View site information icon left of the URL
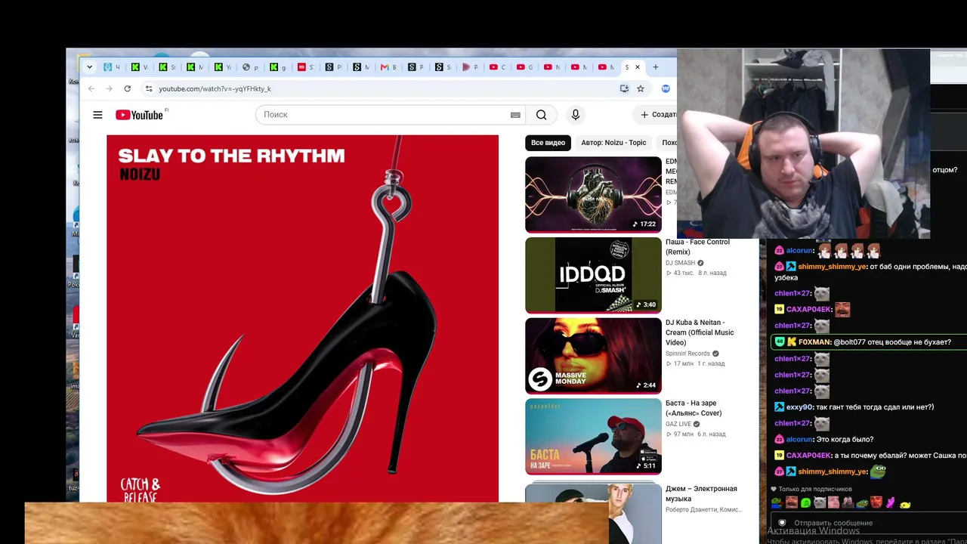 [149, 88]
